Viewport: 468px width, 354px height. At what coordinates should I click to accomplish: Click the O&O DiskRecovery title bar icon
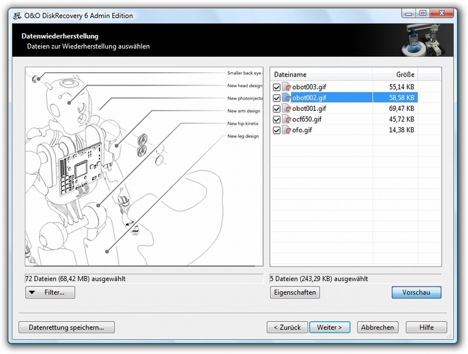pyautogui.click(x=18, y=16)
